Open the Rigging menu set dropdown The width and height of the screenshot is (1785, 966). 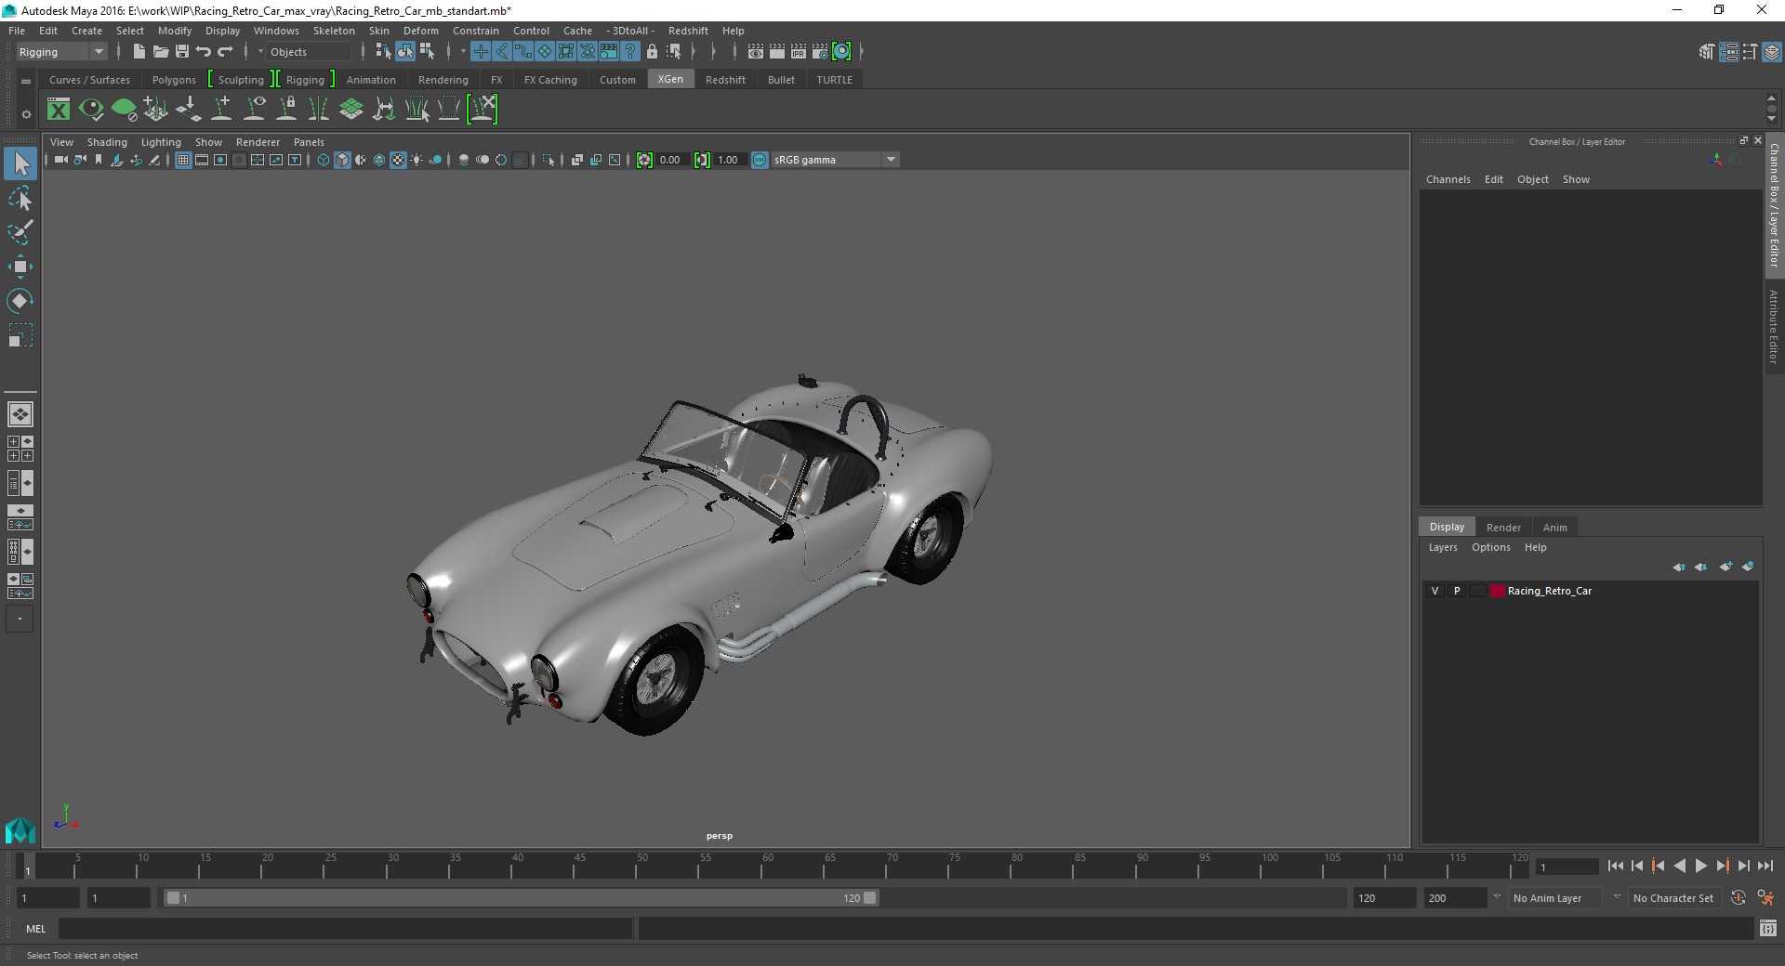coord(61,52)
